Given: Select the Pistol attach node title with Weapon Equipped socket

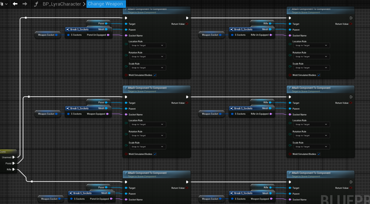Looking at the screenshot, I should [x=147, y=88].
